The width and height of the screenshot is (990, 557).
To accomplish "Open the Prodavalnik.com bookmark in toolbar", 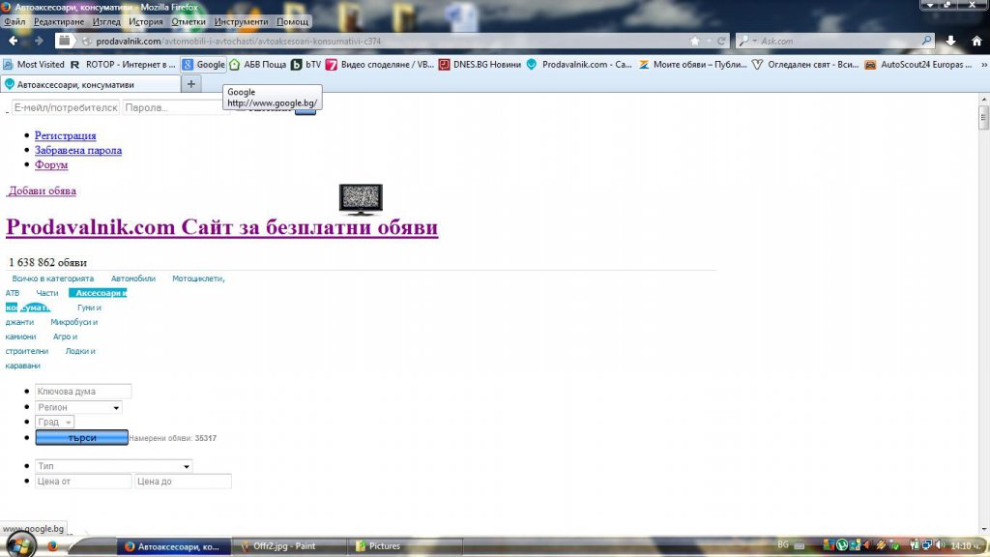I will click(580, 65).
